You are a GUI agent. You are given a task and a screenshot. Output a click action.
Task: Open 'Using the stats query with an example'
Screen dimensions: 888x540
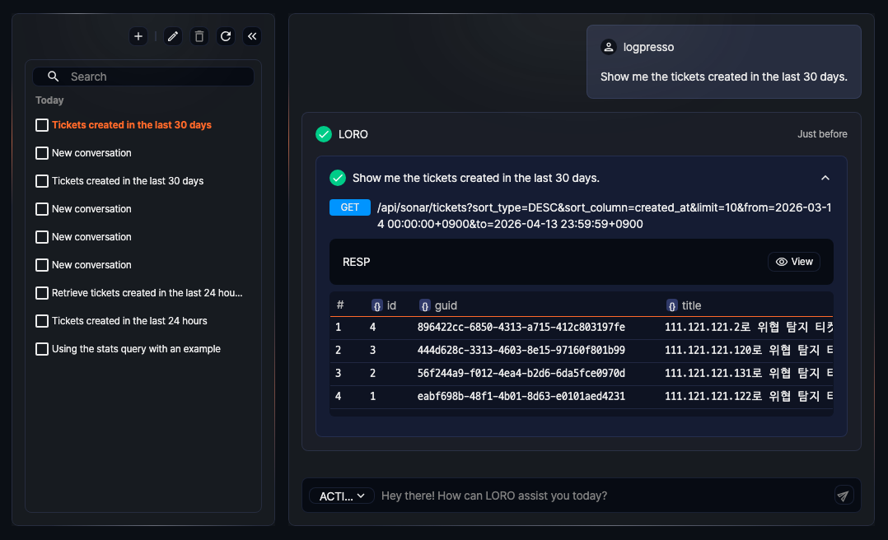pyautogui.click(x=136, y=349)
